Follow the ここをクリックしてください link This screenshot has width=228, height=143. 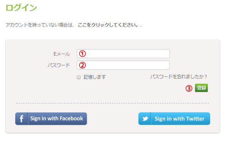click(108, 25)
